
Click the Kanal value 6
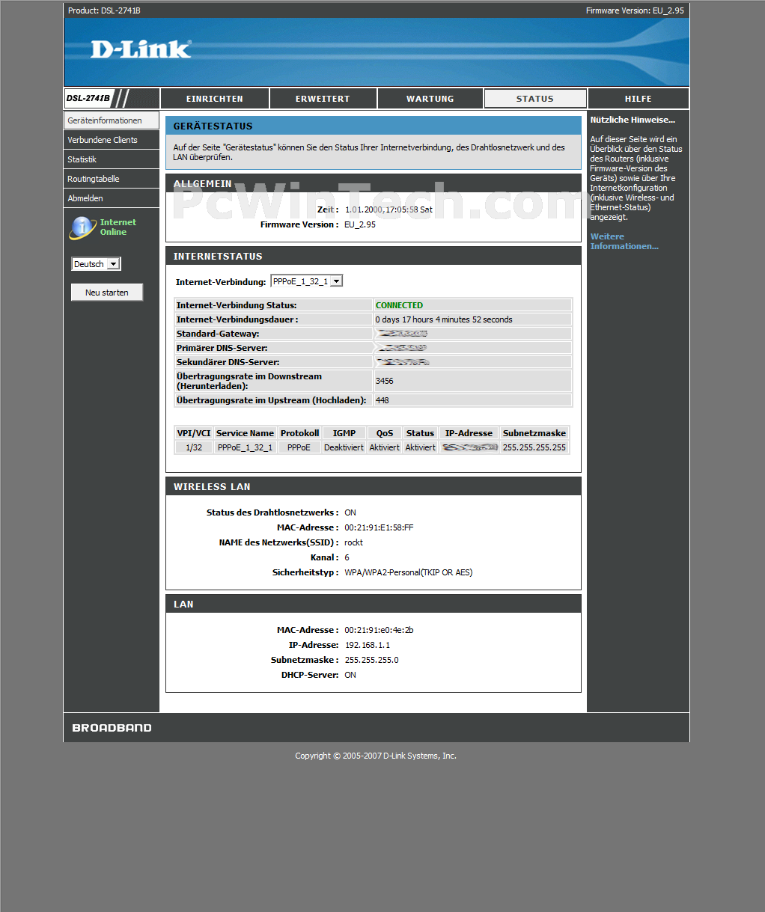pyautogui.click(x=347, y=557)
